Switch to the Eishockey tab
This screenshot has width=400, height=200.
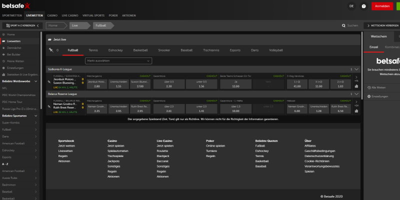tap(115, 50)
